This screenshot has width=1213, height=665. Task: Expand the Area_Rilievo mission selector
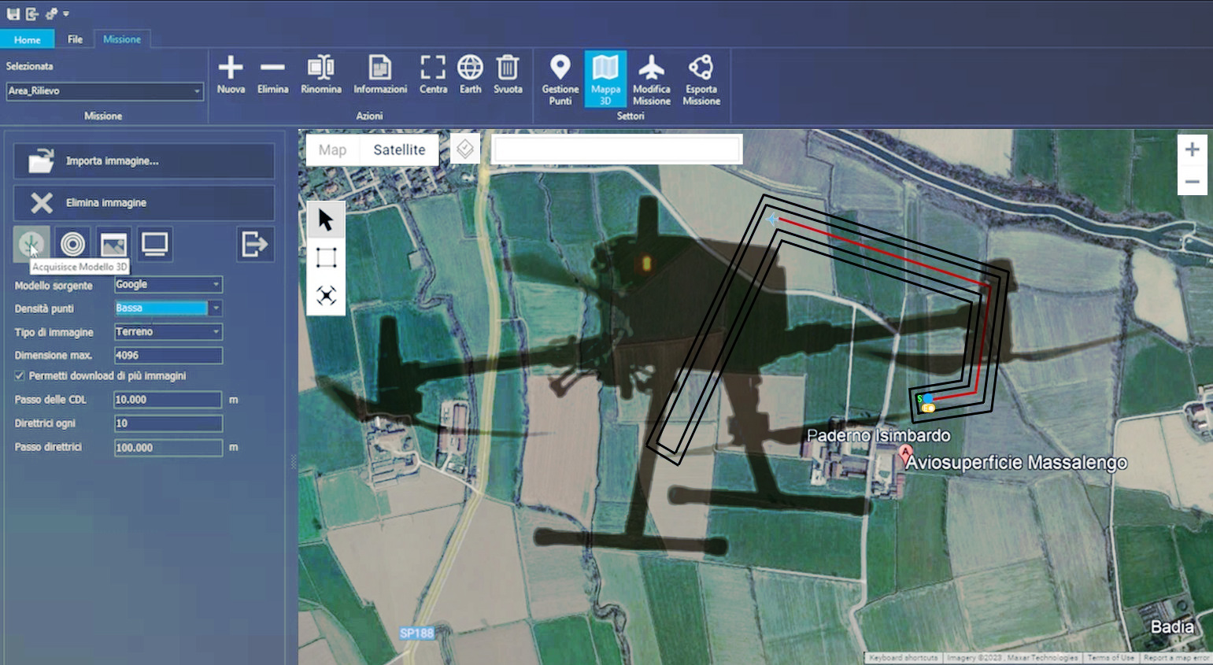pyautogui.click(x=196, y=91)
